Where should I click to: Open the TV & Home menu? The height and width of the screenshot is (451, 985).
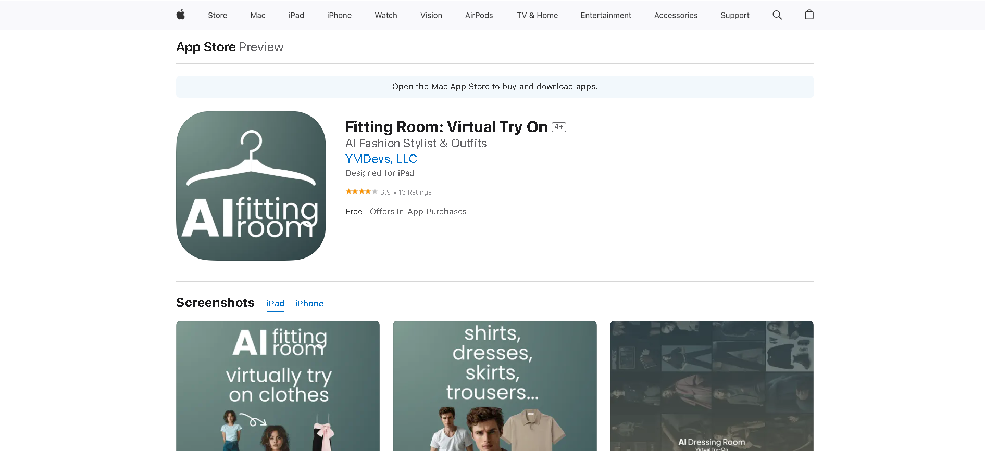pos(538,15)
